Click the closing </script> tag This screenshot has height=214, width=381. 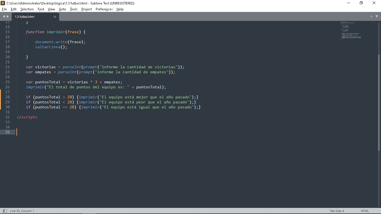pyautogui.click(x=27, y=117)
